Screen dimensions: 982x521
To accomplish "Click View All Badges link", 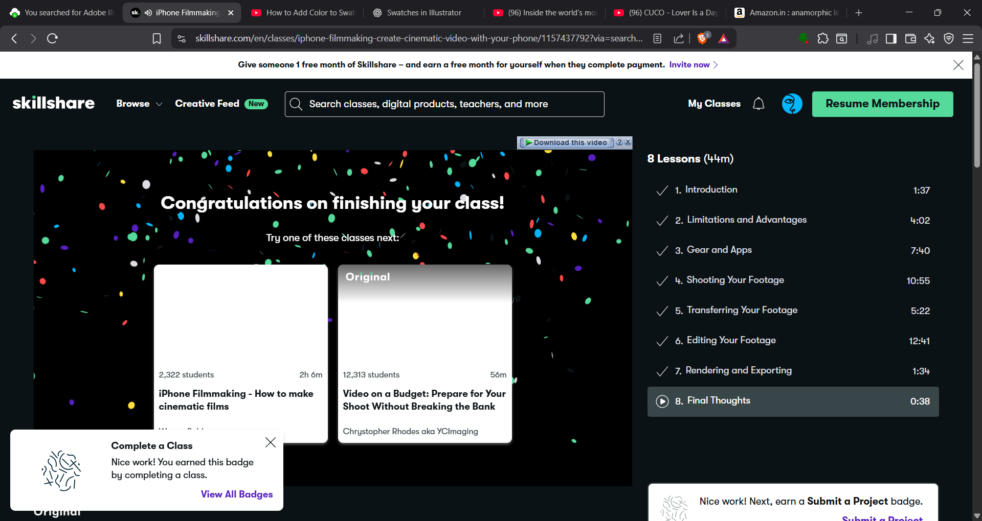I will (237, 494).
